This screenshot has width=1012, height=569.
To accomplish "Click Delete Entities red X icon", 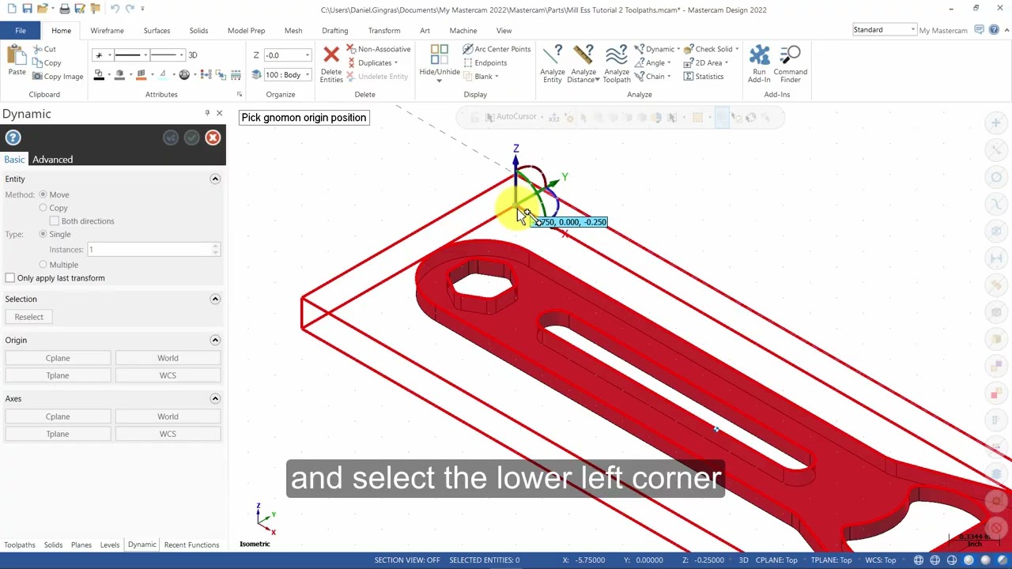I will (331, 55).
